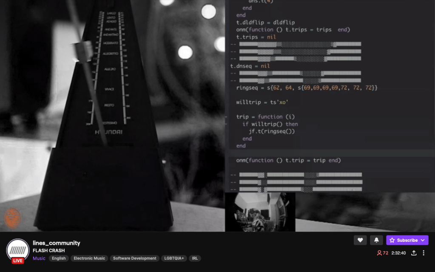Click the Subscribe button

click(x=403, y=240)
